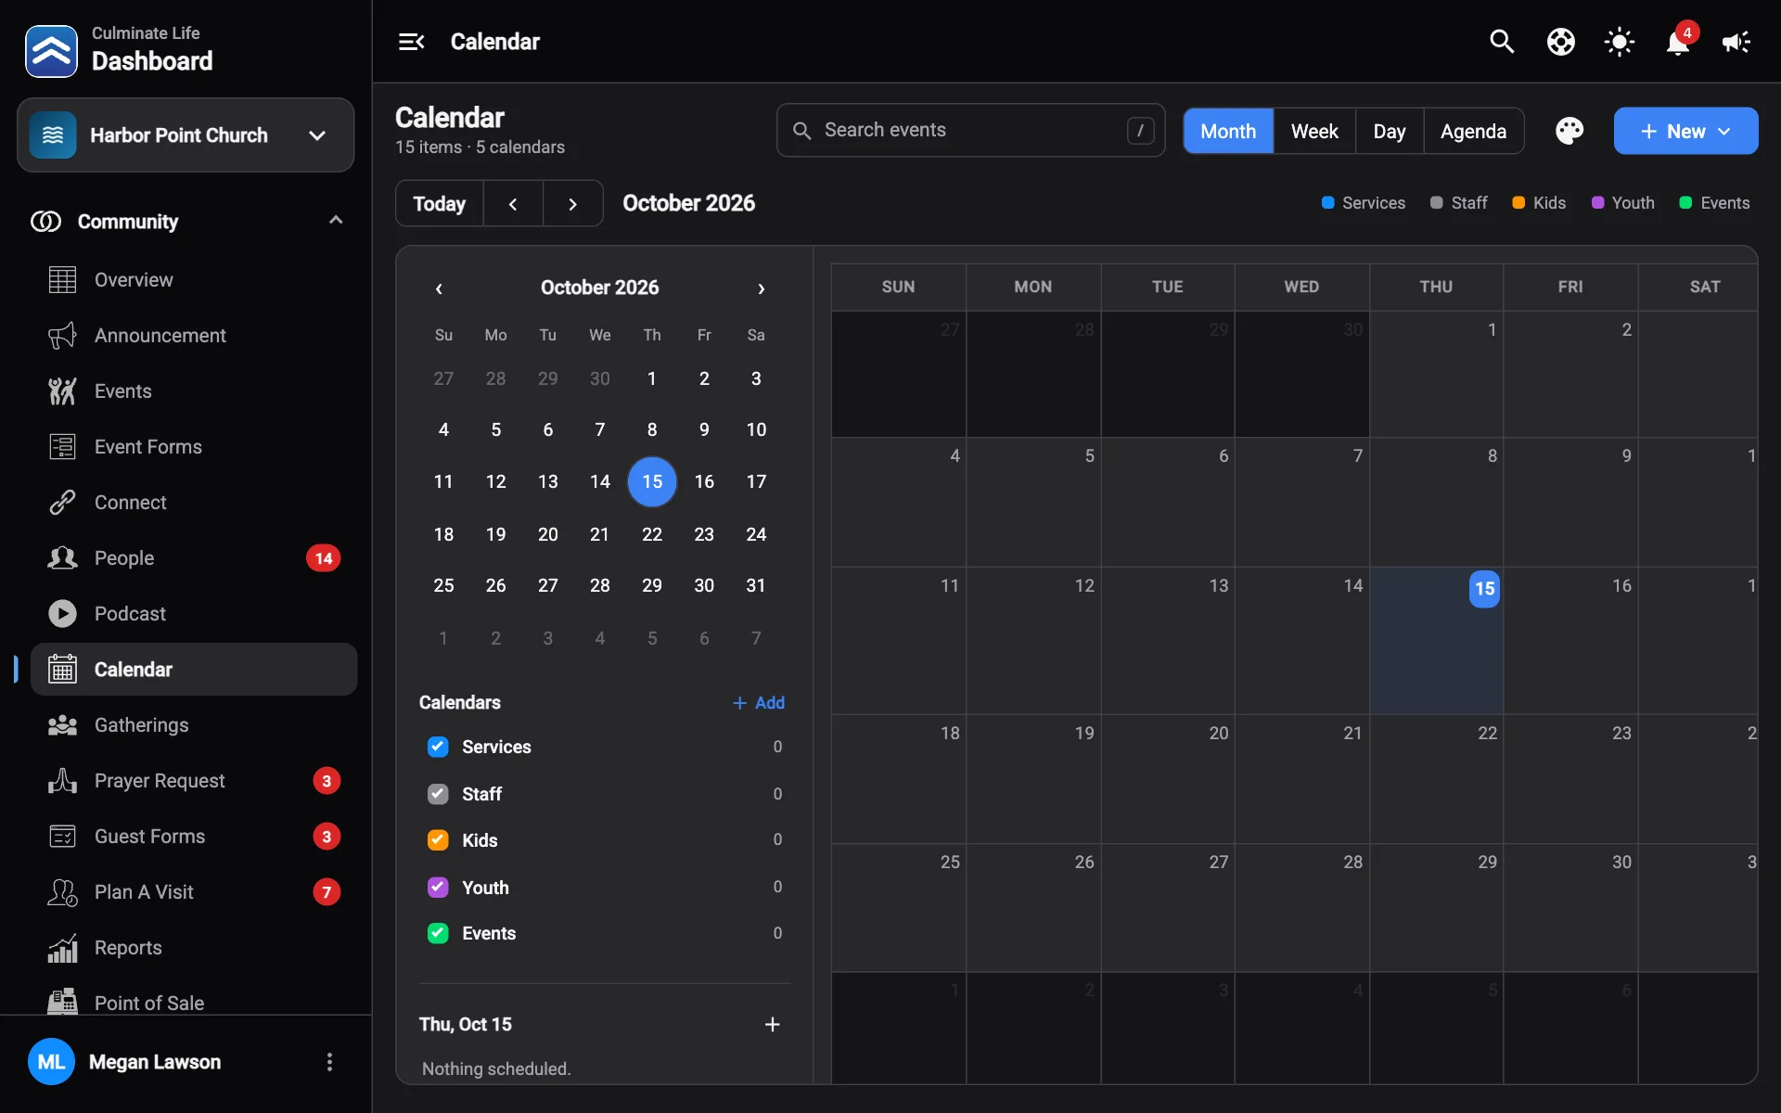
Task: Switch to Week view
Action: [x=1314, y=131]
